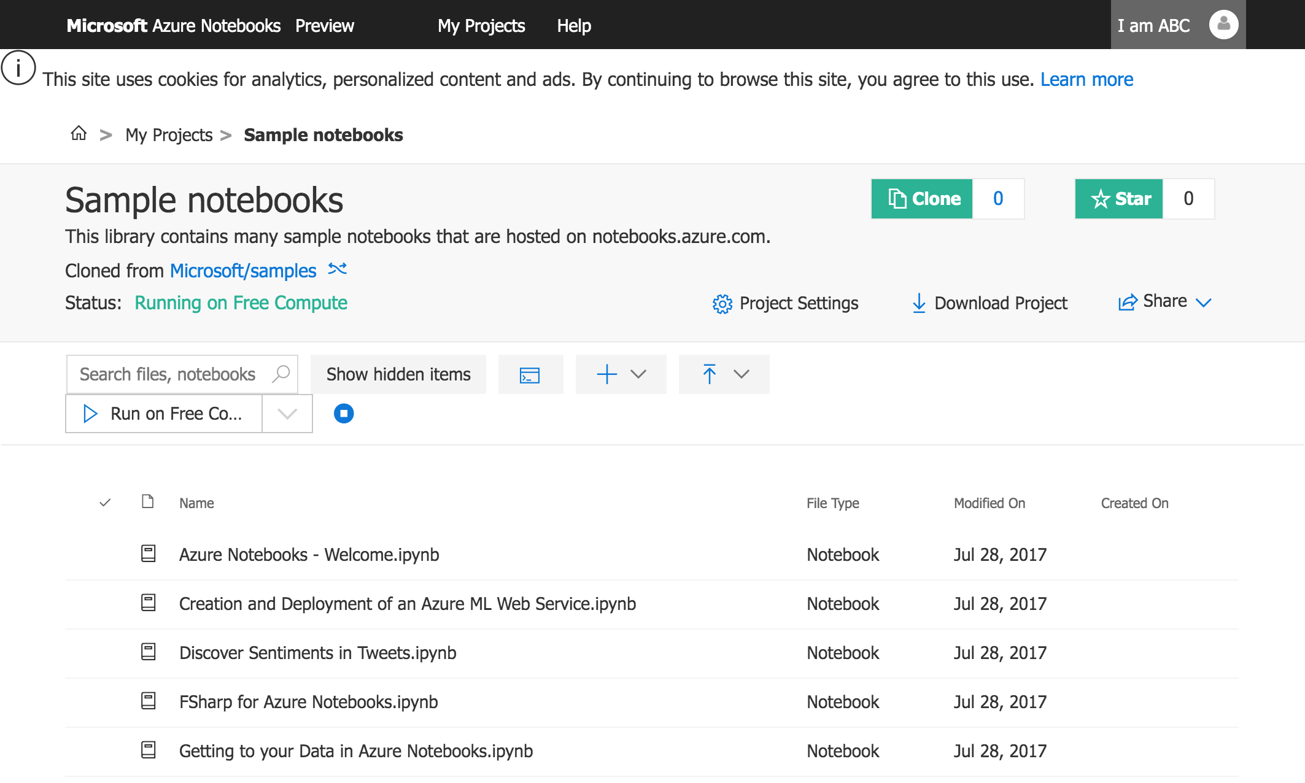Open the Help menu

[573, 26]
